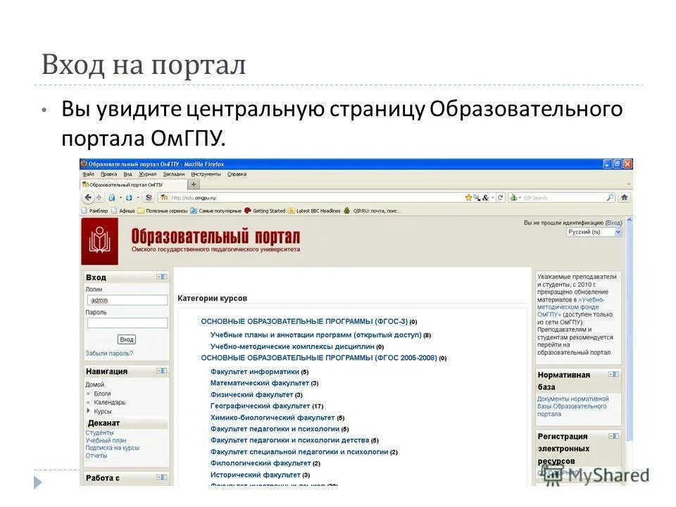676x507 pixels.
Task: Open Учебно-методические комплексы дисциплин link
Action: point(292,346)
